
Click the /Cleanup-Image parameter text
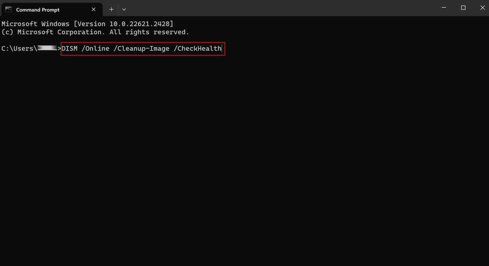coord(142,49)
